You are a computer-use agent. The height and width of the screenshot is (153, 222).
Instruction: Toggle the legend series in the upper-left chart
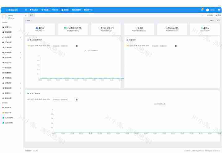click(x=92, y=50)
